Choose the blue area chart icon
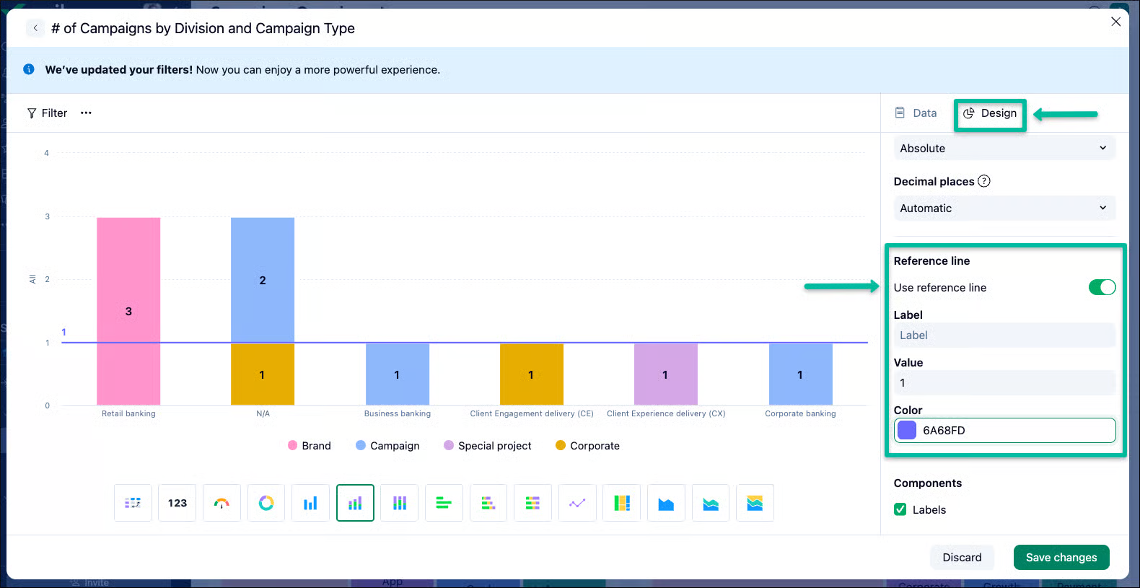The height and width of the screenshot is (588, 1140). [x=666, y=503]
